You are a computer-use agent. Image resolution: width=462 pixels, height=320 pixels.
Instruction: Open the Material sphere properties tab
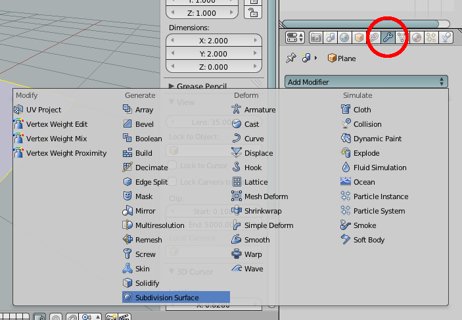pos(417,37)
